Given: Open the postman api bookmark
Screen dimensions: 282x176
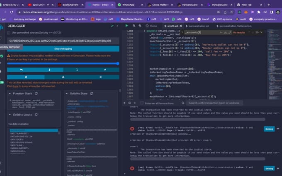Looking at the screenshot, I should coord(49,19).
